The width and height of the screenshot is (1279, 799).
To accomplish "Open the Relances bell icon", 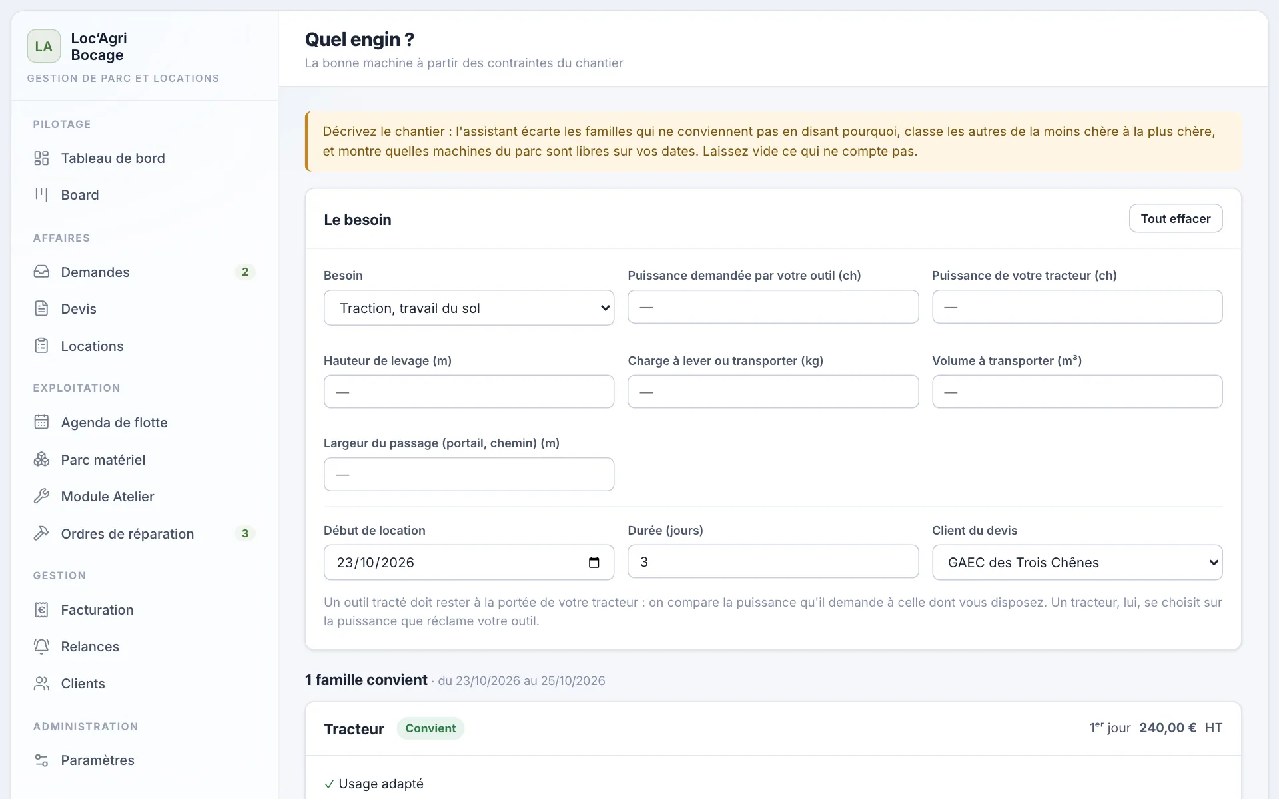I will (x=41, y=647).
